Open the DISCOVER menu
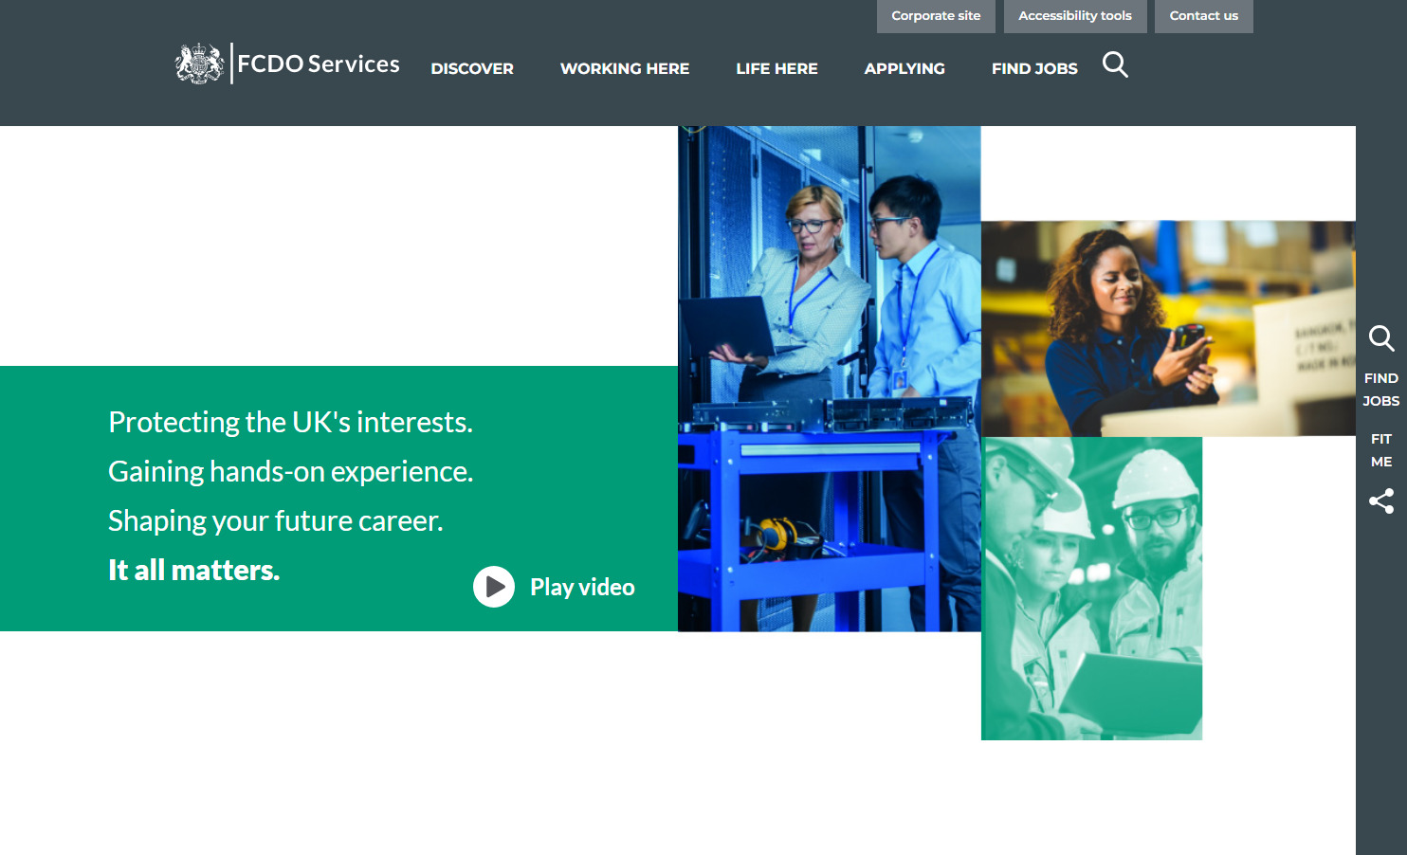The image size is (1407, 855). 472,68
